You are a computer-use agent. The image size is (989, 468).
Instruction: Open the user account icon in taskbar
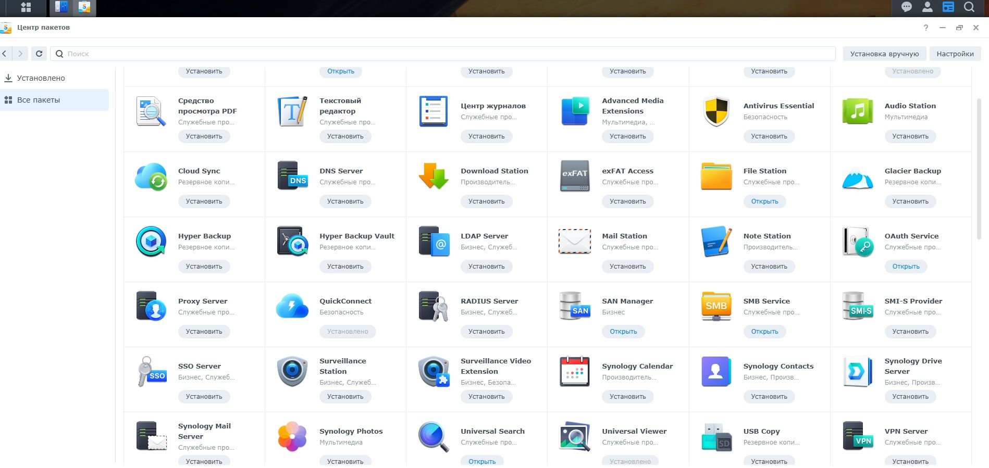click(928, 7)
